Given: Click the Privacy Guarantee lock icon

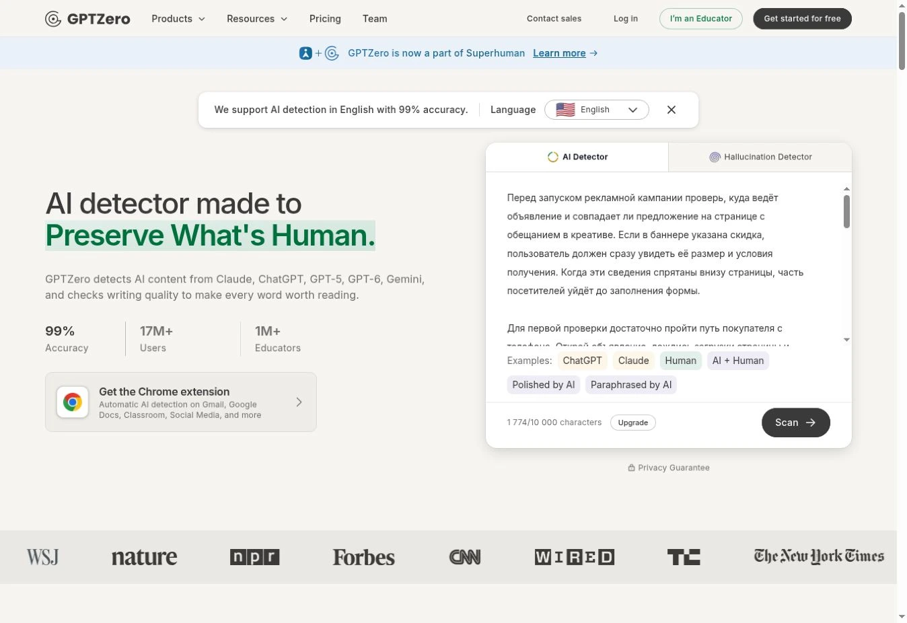Looking at the screenshot, I should click(631, 468).
